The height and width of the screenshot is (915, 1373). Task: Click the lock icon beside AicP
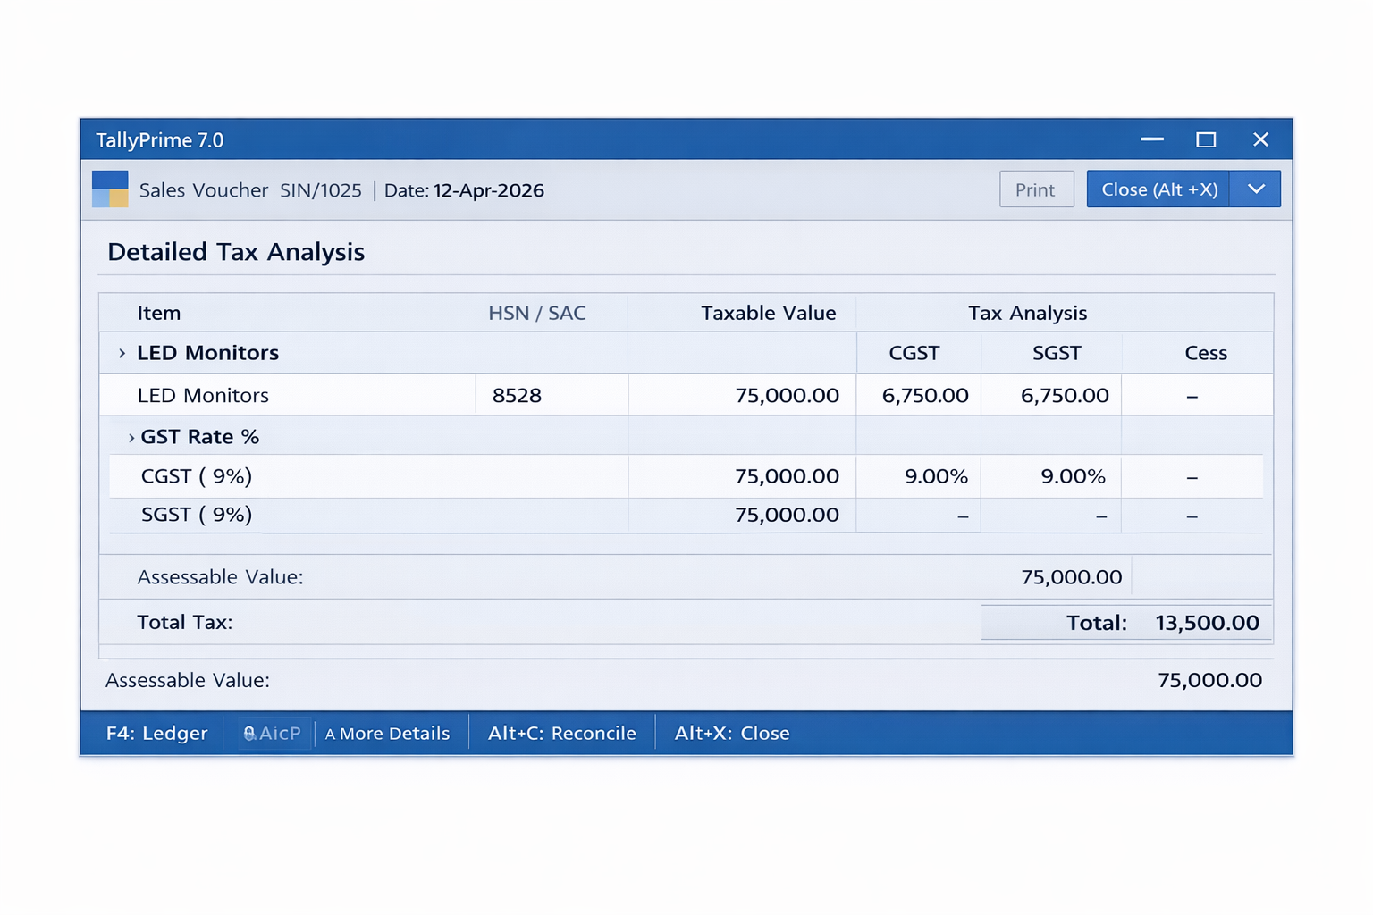coord(249,733)
